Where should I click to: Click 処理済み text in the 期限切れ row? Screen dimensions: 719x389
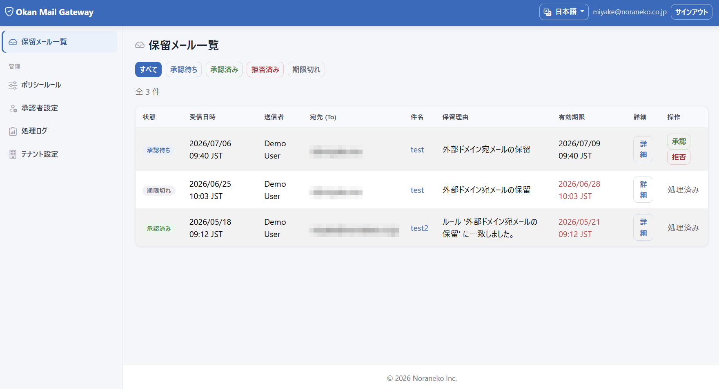pos(683,190)
